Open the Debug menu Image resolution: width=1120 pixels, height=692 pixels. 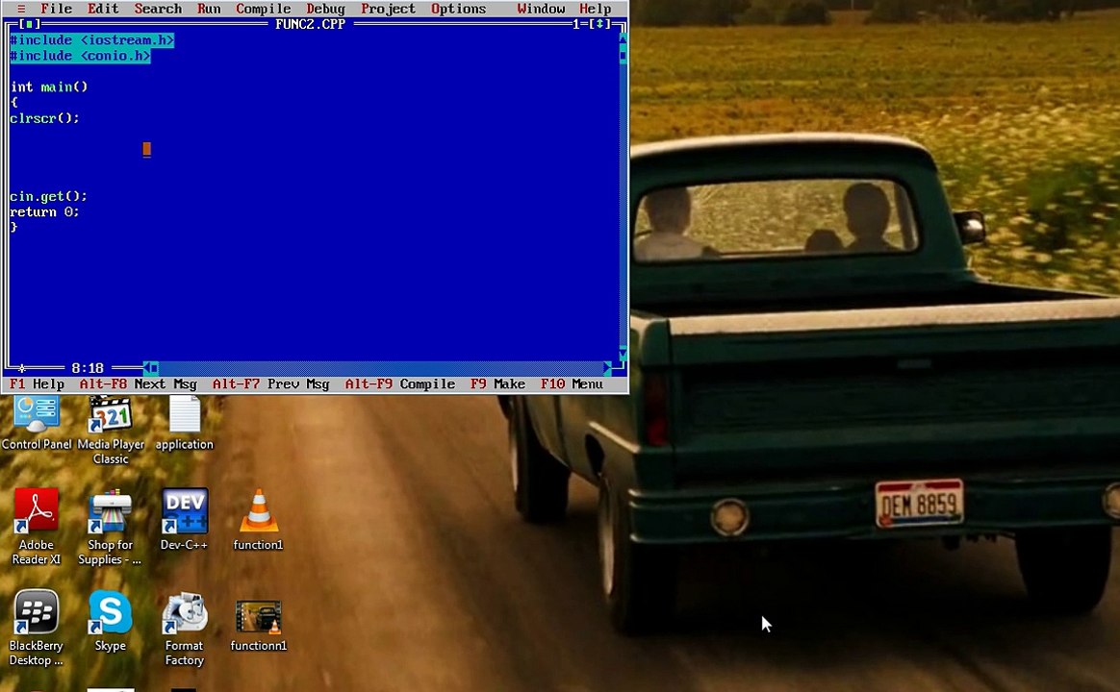click(x=326, y=9)
